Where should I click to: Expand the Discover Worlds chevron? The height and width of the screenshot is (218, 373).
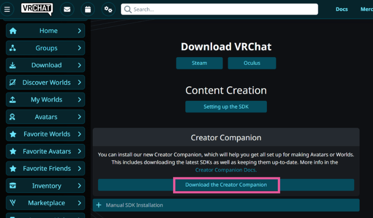[x=79, y=83]
